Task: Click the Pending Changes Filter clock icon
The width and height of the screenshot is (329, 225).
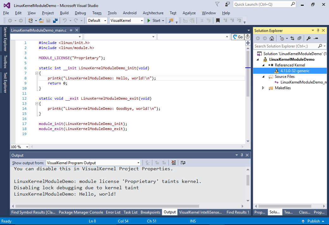Action: (282, 38)
